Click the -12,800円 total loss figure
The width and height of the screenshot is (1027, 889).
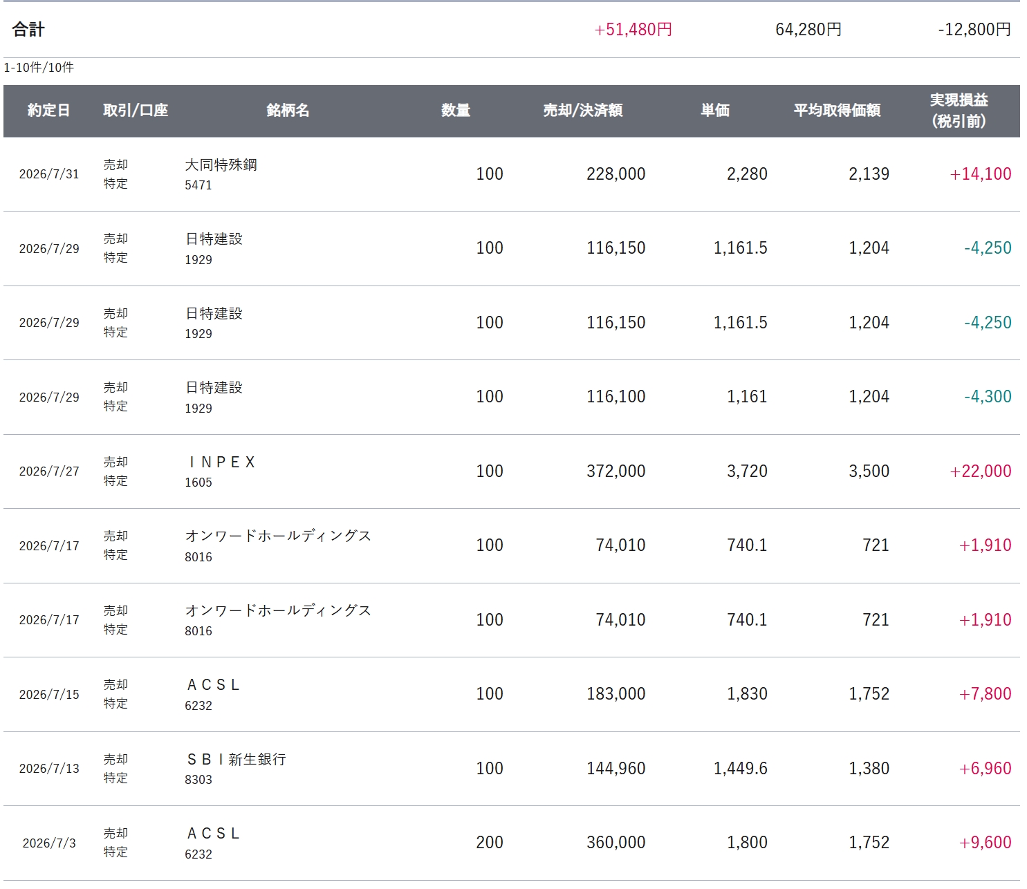pyautogui.click(x=974, y=30)
